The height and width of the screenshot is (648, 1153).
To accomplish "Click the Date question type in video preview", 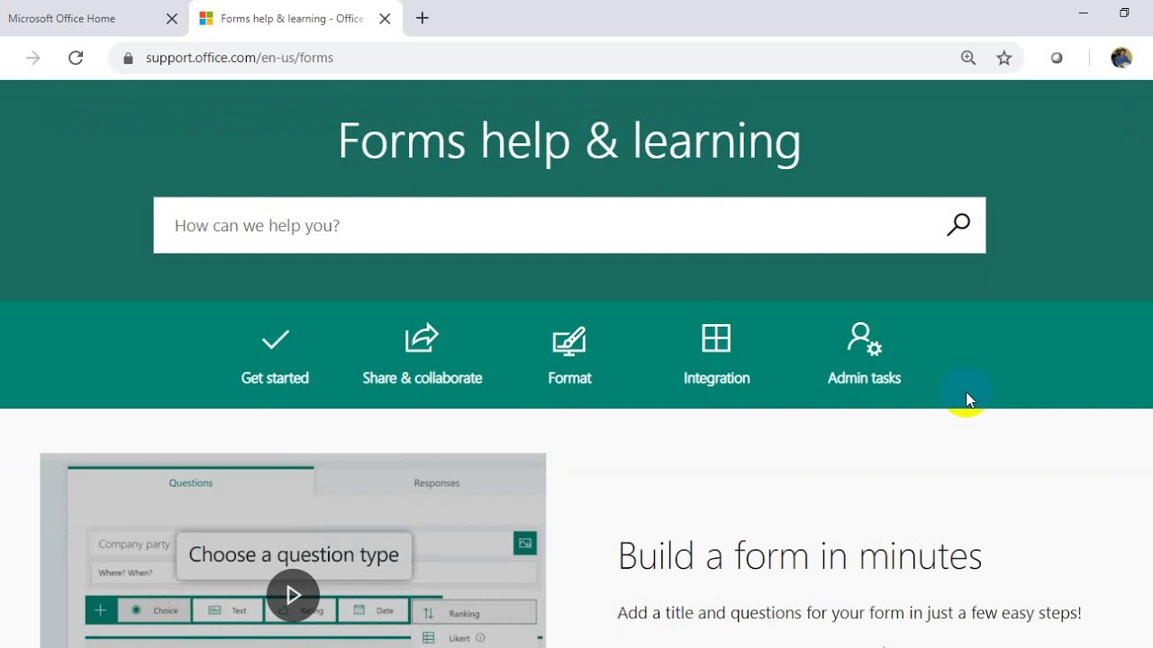I will (x=374, y=610).
